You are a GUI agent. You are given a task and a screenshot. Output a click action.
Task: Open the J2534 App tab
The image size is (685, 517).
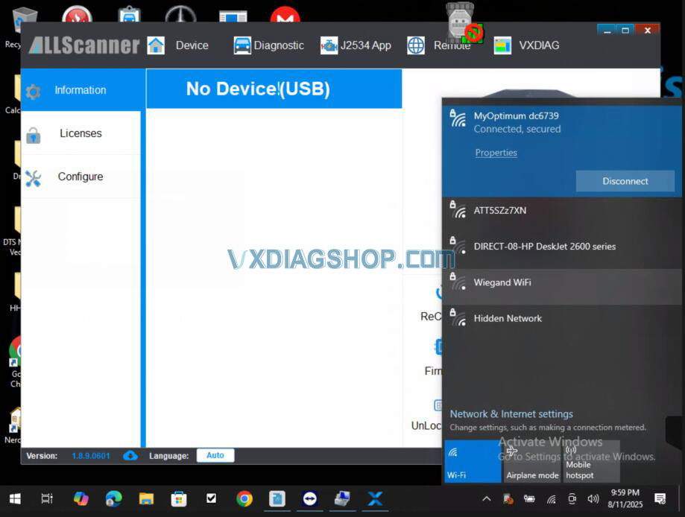[366, 45]
